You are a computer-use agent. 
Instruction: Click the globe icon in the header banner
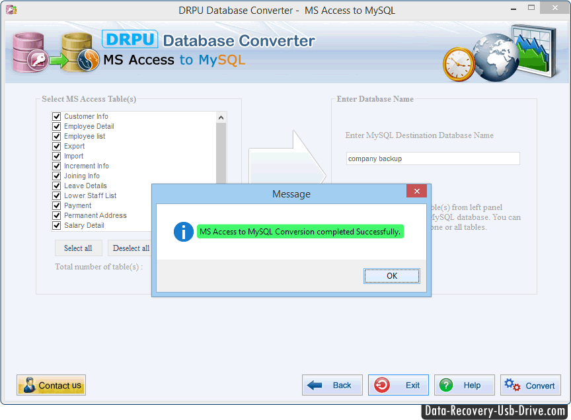click(496, 57)
